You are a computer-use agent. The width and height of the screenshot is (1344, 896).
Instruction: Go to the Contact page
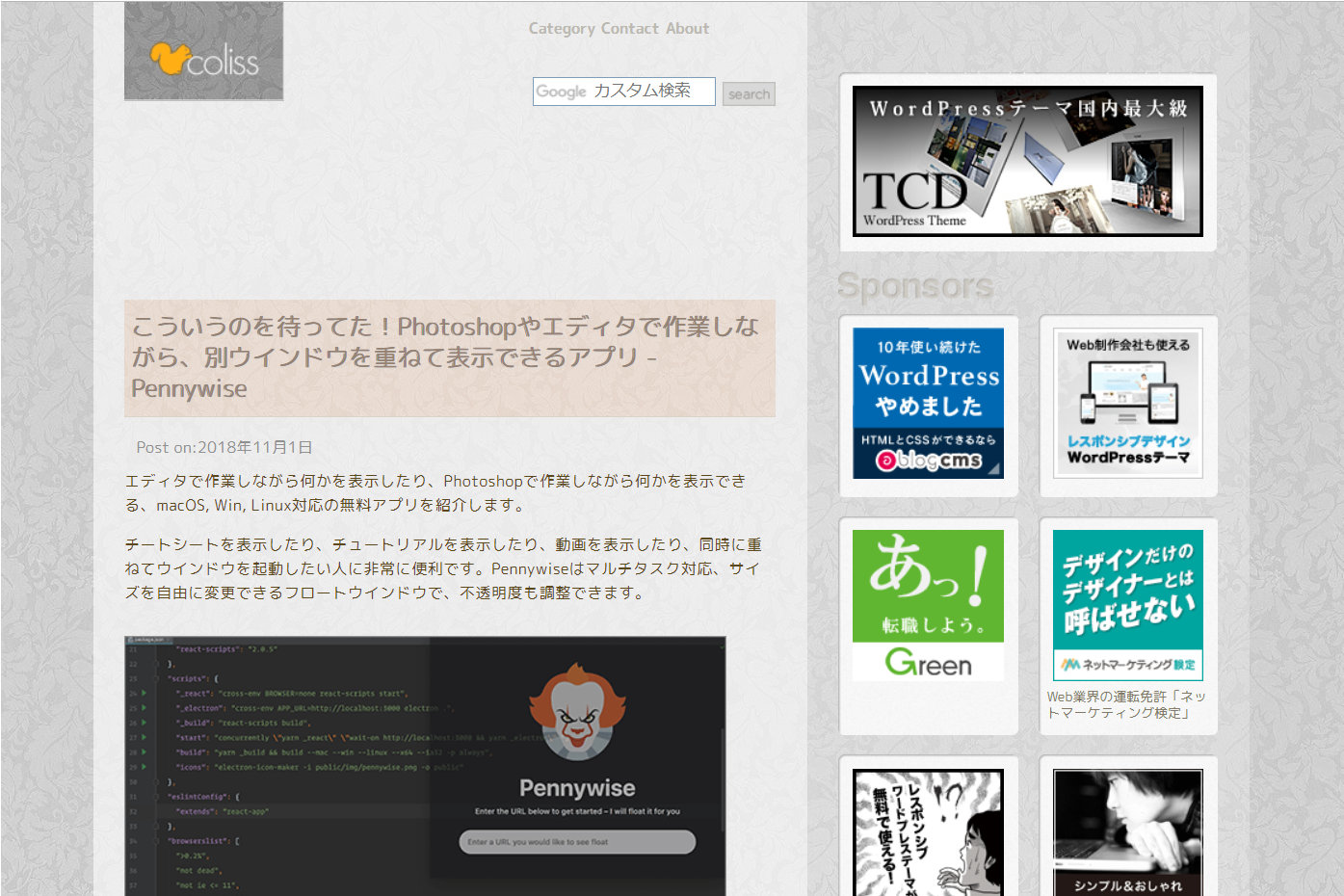coord(629,29)
